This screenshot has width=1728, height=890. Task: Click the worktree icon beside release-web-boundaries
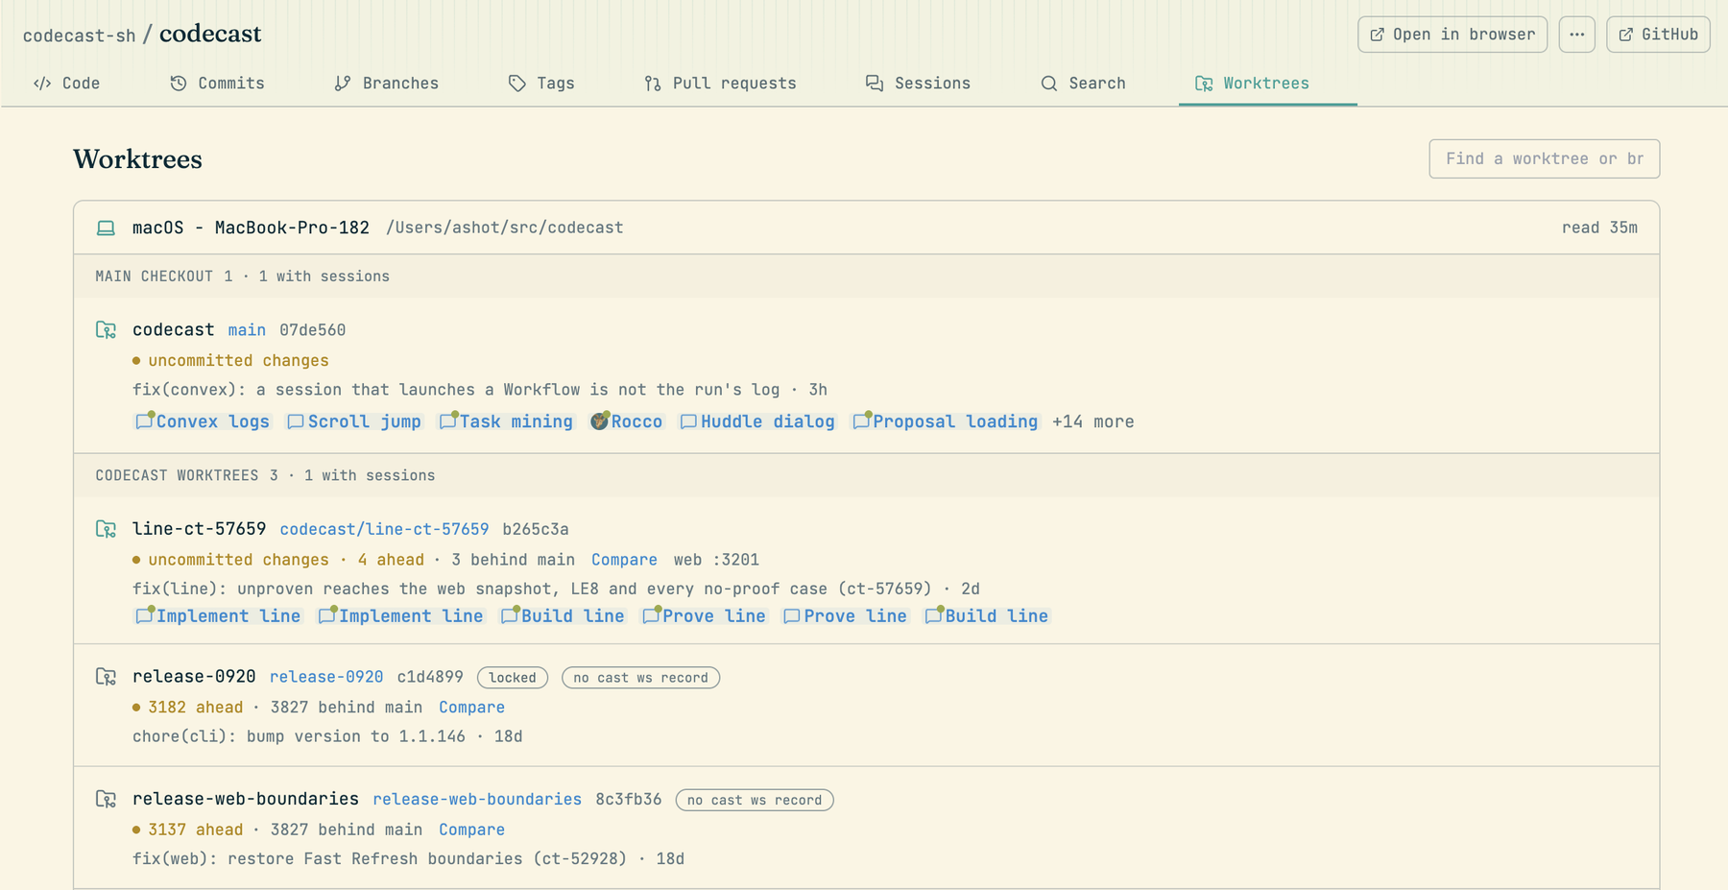click(106, 799)
